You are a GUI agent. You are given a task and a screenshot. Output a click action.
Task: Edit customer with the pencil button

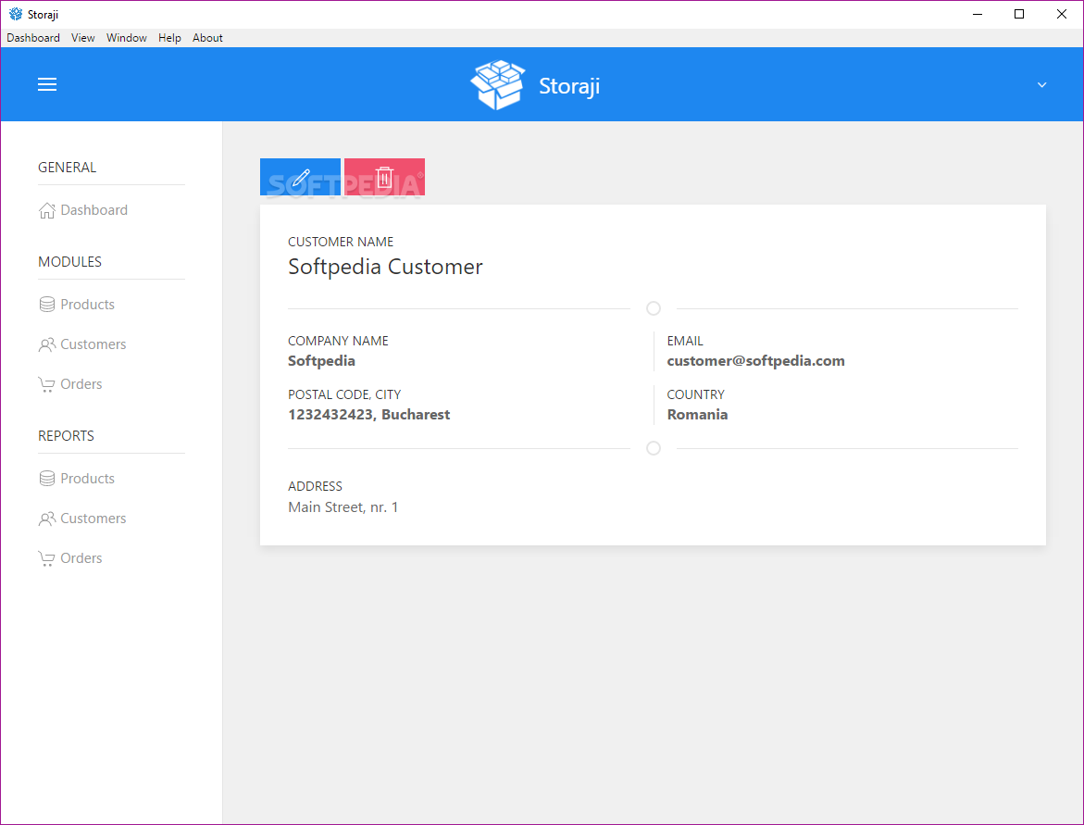300,177
